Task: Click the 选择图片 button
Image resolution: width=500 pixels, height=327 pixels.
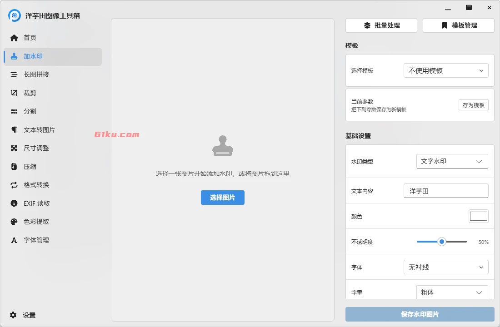Action: point(223,198)
